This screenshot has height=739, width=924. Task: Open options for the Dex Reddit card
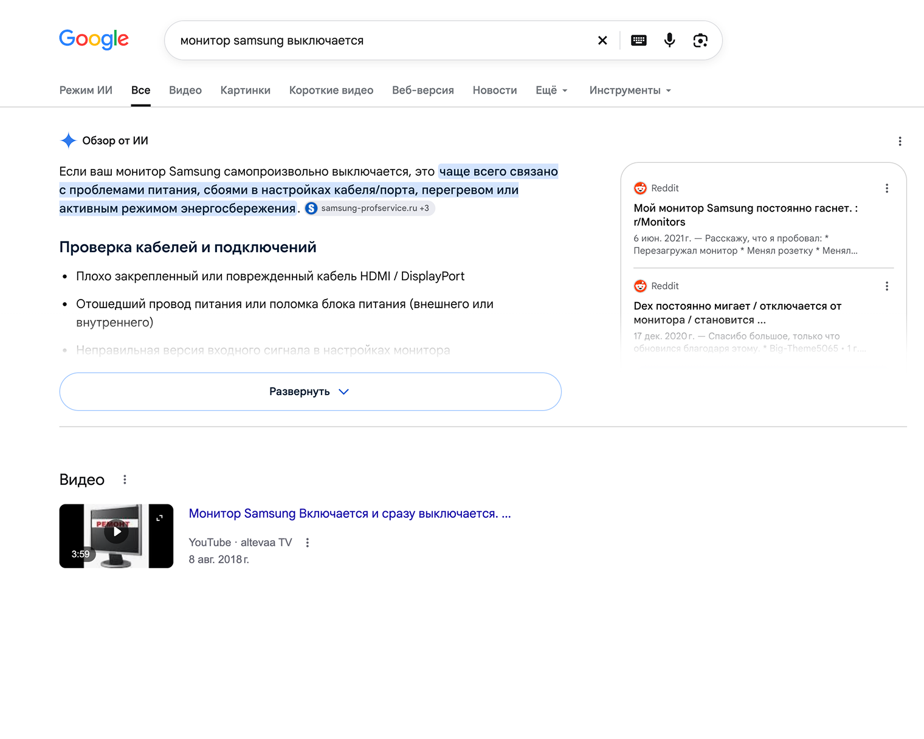click(x=887, y=286)
